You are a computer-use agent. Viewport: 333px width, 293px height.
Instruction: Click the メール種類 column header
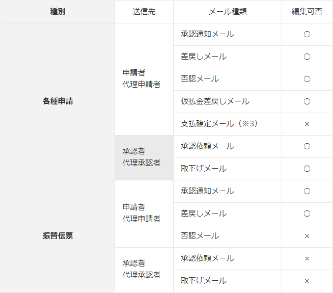[228, 12]
